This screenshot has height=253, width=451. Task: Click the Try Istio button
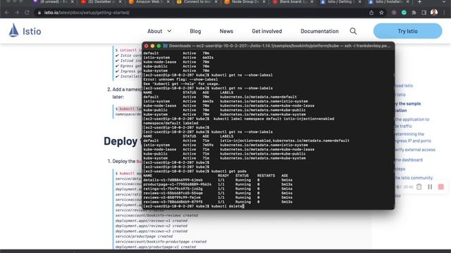click(407, 31)
